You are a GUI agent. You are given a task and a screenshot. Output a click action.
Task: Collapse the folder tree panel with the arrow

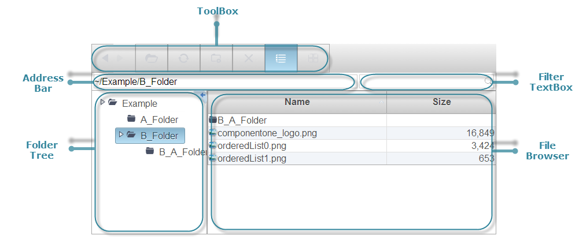coord(203,95)
